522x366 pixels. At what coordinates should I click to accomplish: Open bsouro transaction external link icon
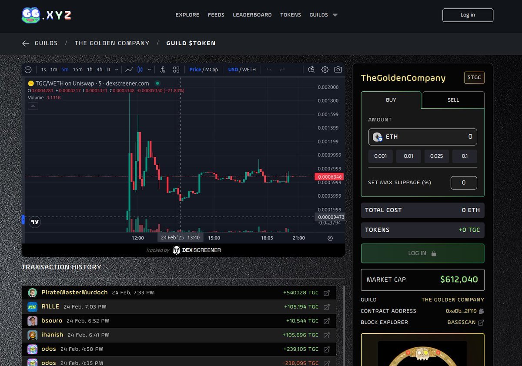[327, 321]
